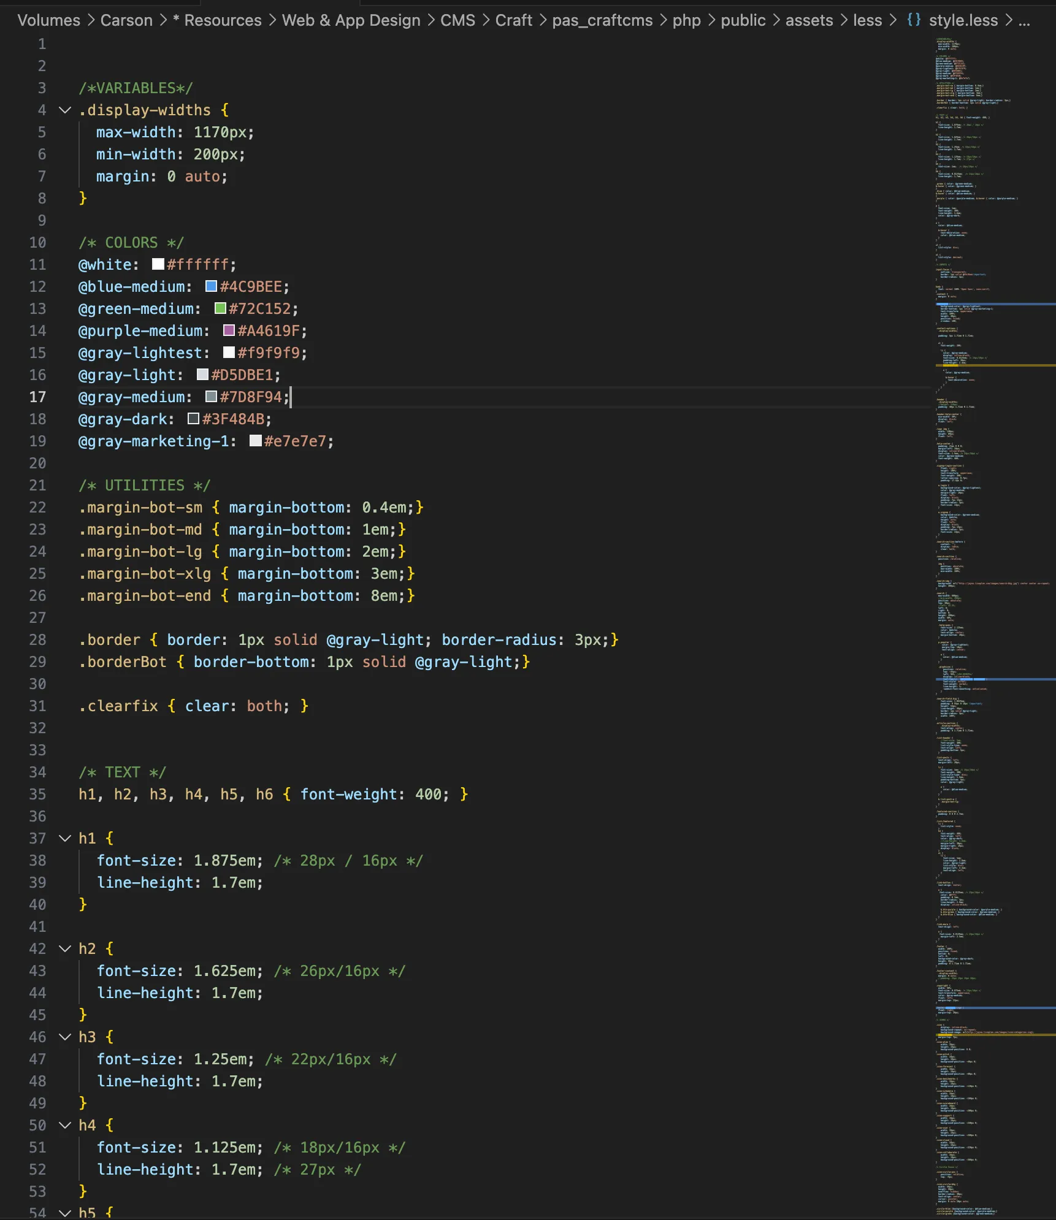Click "public" in the breadcrumb path
Image resolution: width=1056 pixels, height=1220 pixels.
click(x=743, y=20)
